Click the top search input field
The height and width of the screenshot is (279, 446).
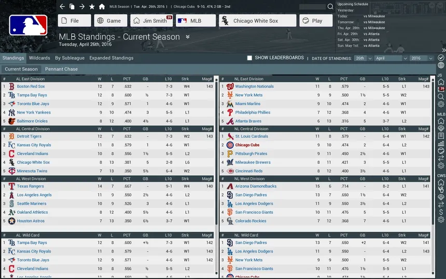tap(312, 7)
